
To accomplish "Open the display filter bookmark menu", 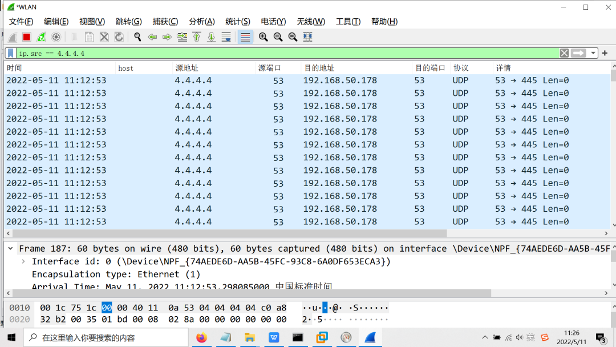I will point(11,53).
